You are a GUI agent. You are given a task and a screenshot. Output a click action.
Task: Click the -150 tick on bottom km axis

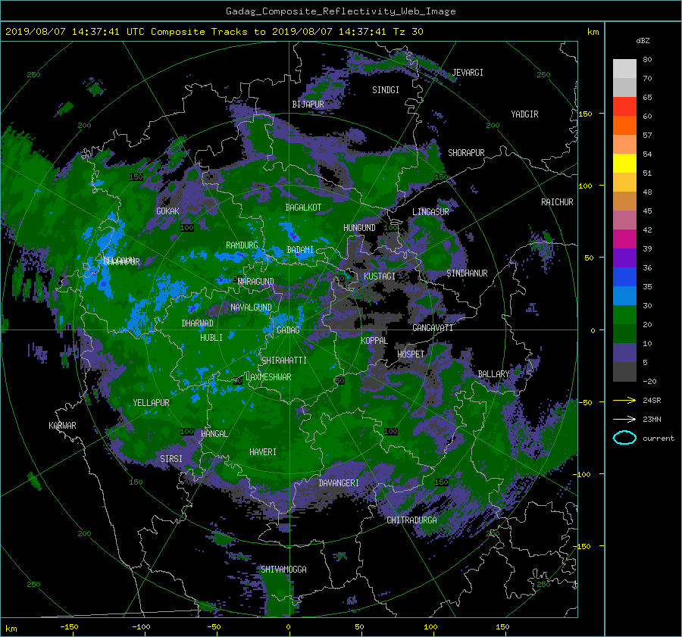[x=69, y=626]
